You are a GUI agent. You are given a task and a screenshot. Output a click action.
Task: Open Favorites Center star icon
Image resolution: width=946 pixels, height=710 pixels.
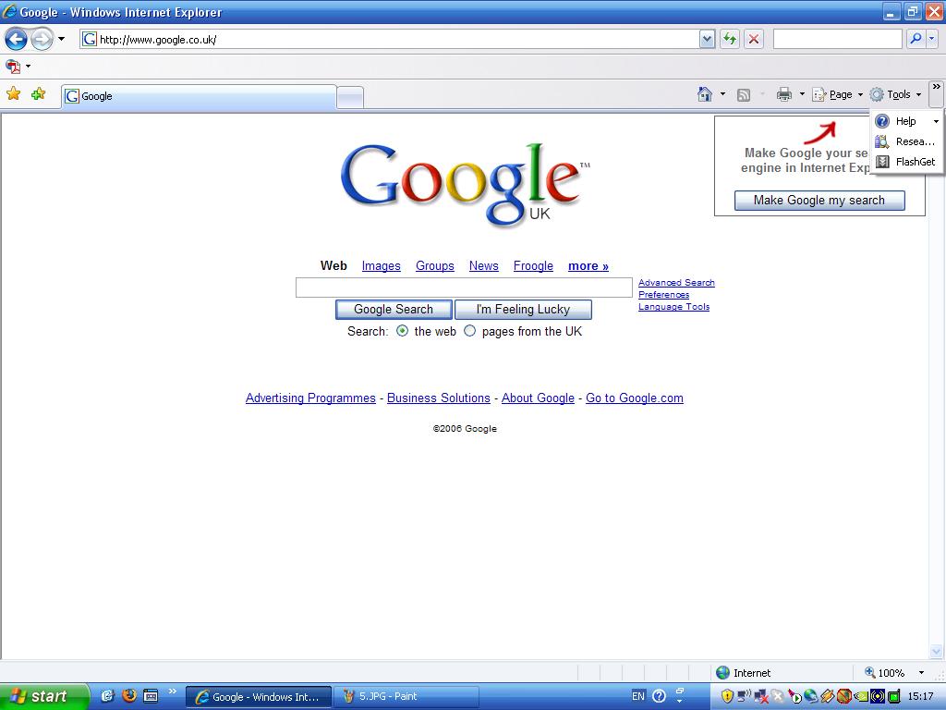(x=13, y=93)
